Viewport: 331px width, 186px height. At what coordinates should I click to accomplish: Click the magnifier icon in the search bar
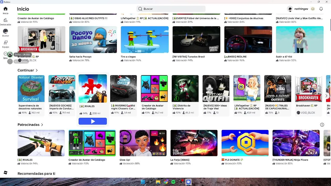tap(140, 9)
